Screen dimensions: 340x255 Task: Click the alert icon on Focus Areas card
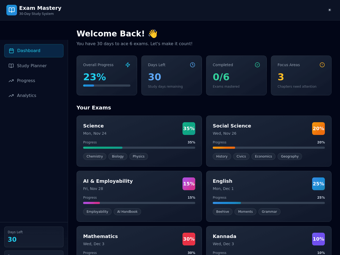[x=322, y=65]
